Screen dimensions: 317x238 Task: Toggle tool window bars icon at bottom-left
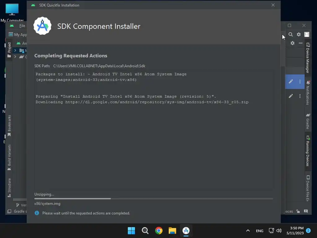(9, 211)
